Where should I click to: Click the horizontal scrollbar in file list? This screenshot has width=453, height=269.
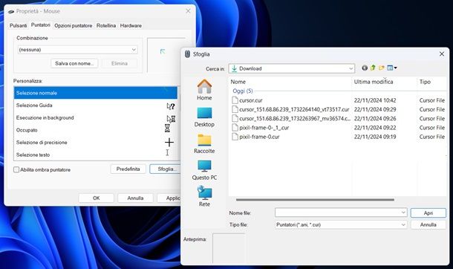315,200
